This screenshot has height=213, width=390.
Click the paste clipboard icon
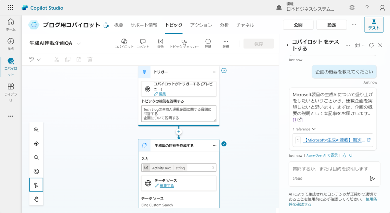[x=79, y=59]
